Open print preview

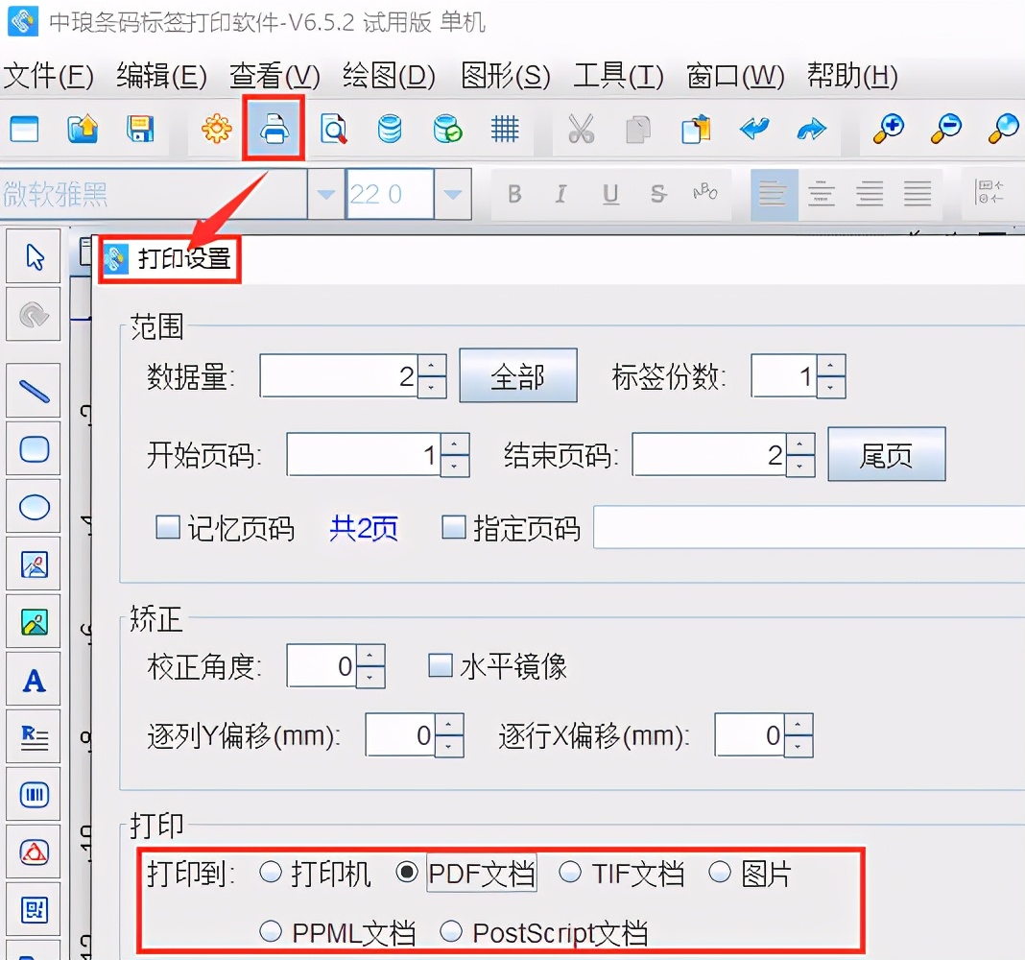pos(332,129)
